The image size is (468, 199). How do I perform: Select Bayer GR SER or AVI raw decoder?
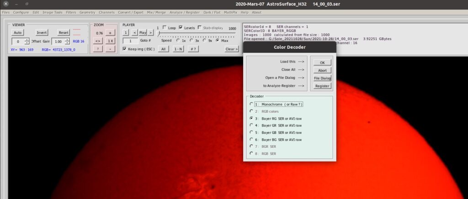coord(251,125)
